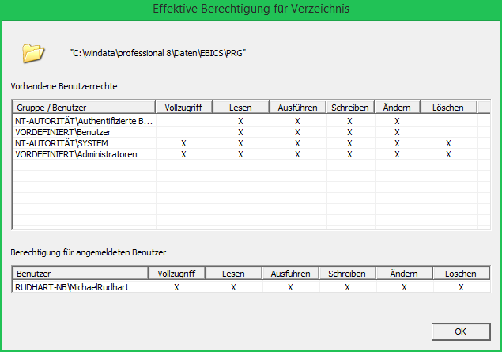This screenshot has width=502, height=352.
Task: Click Ausführen header in logged-in user table
Action: click(290, 274)
